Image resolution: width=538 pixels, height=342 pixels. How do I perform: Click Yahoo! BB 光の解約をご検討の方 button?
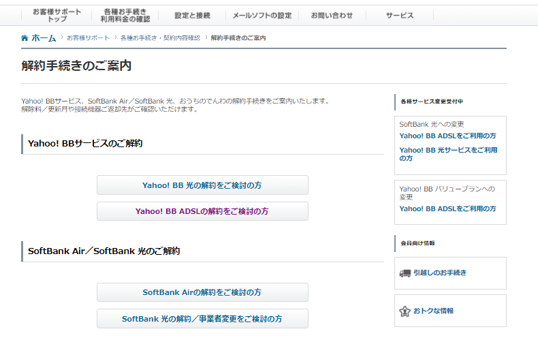point(202,185)
